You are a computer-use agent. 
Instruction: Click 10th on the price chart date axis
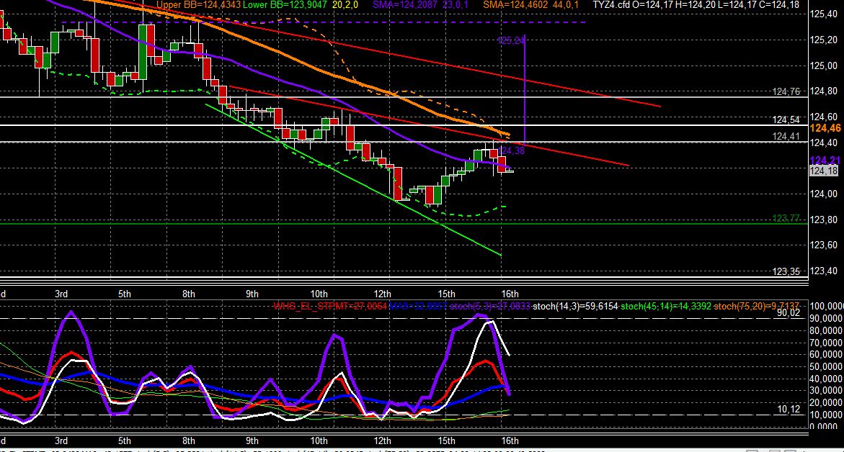point(319,294)
